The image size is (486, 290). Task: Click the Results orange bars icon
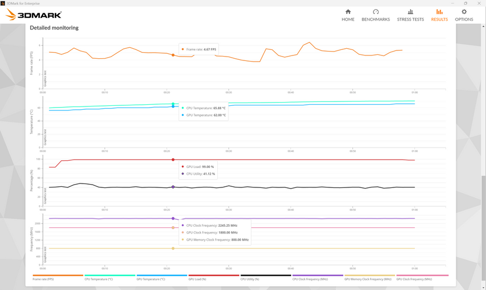point(439,12)
